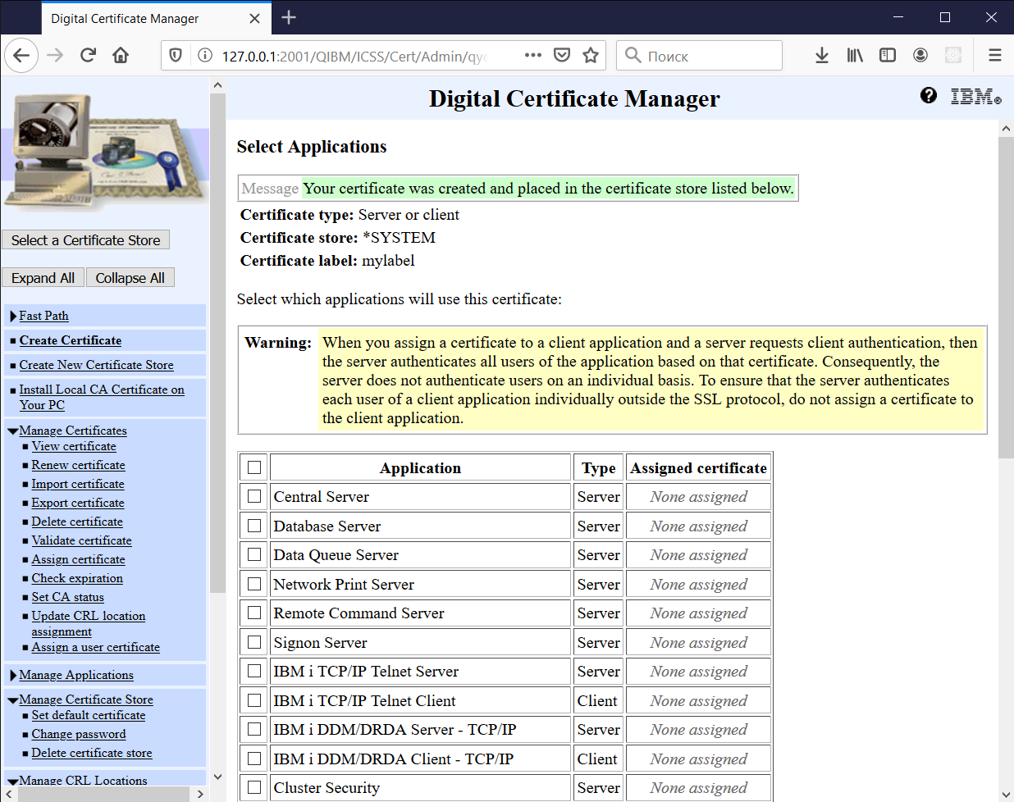
Task: Check the Remote Command Server checkbox
Action: (x=254, y=613)
